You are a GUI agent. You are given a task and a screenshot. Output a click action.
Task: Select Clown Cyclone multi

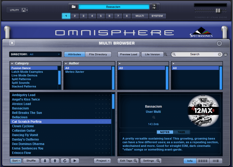pos(61,126)
